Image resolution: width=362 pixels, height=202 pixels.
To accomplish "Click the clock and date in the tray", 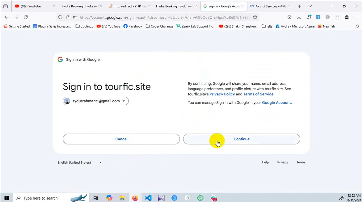I will pos(354,198).
